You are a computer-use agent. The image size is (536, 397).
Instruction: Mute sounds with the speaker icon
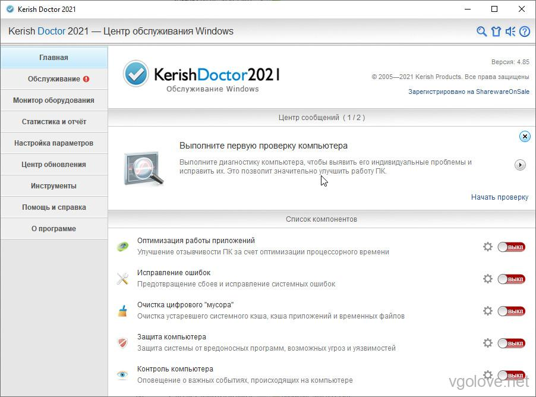510,31
